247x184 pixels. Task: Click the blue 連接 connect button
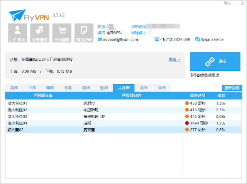(x=215, y=61)
